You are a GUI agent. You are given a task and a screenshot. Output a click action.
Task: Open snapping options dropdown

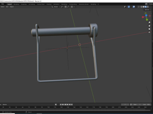[x=68, y=7]
